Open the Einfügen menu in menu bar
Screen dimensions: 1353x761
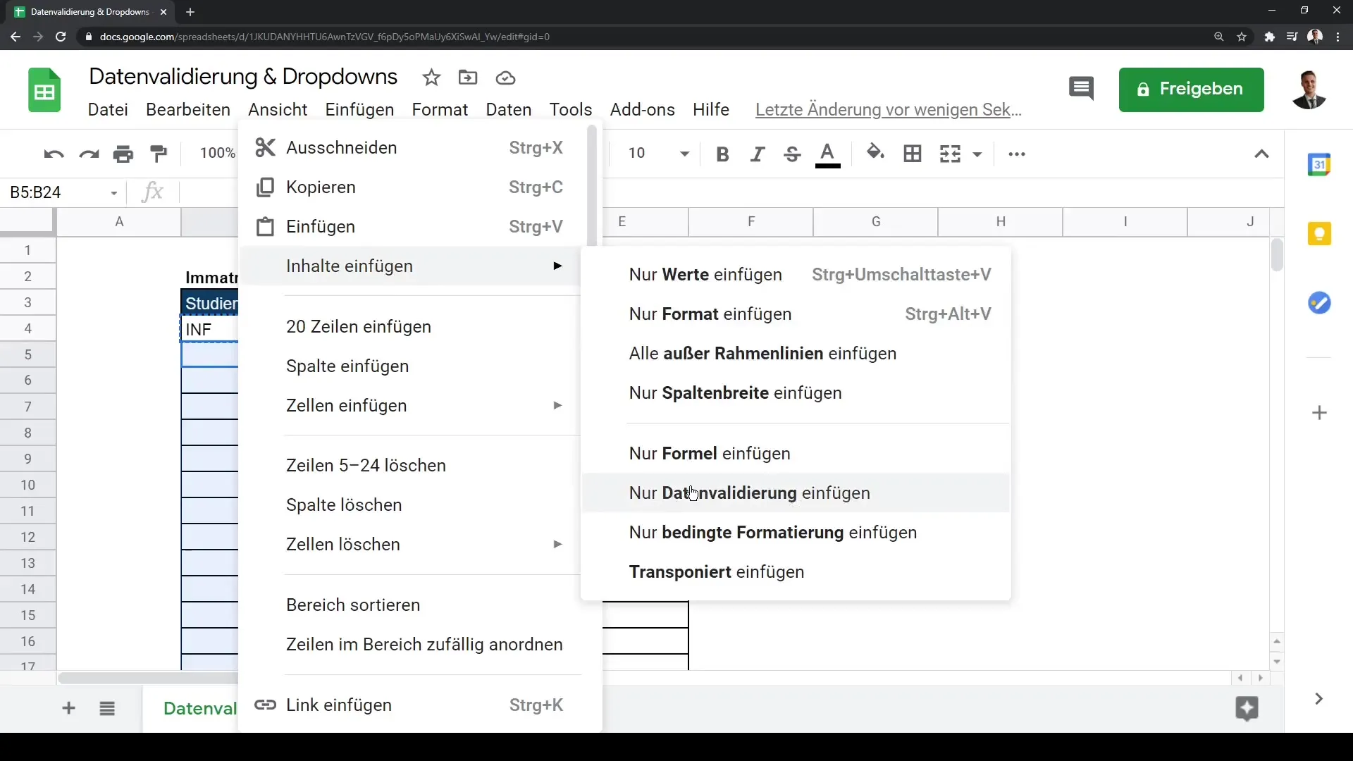tap(359, 110)
